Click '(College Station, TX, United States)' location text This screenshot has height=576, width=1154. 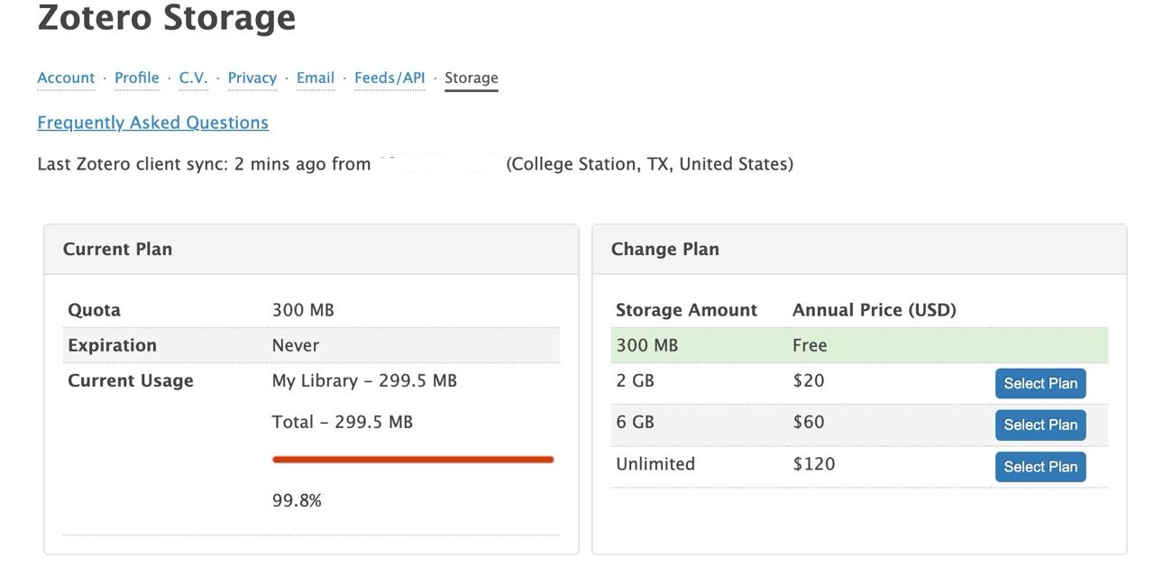(x=650, y=164)
